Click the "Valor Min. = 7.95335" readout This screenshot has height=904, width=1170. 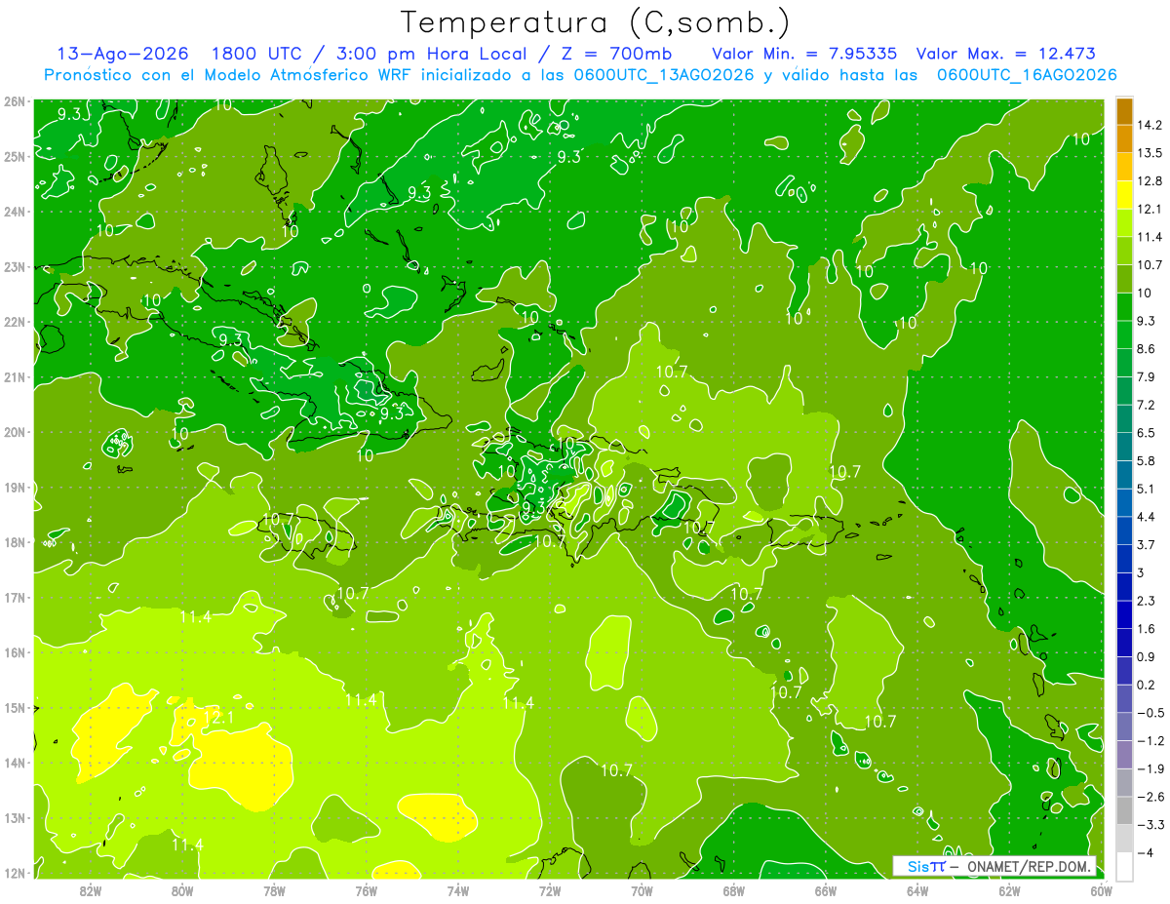click(804, 54)
